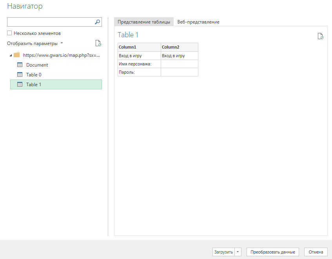Click the Table 0 table icon
The image size is (332, 259).
(x=20, y=74)
